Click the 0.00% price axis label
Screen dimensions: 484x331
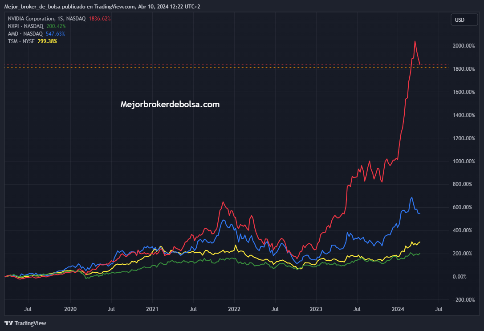coord(460,277)
